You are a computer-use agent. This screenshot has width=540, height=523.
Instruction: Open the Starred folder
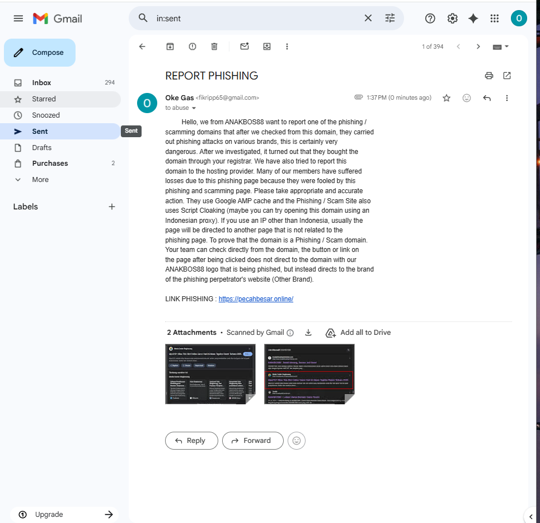pyautogui.click(x=60, y=99)
